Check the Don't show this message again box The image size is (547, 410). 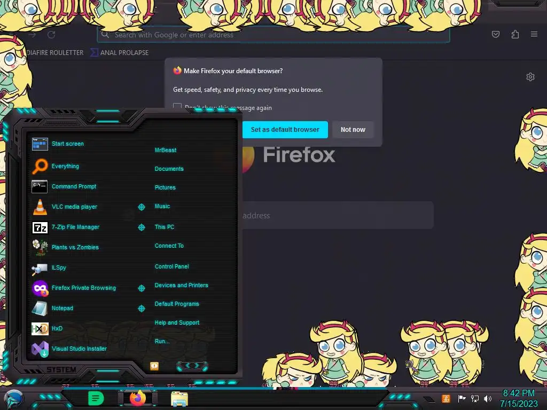[177, 107]
